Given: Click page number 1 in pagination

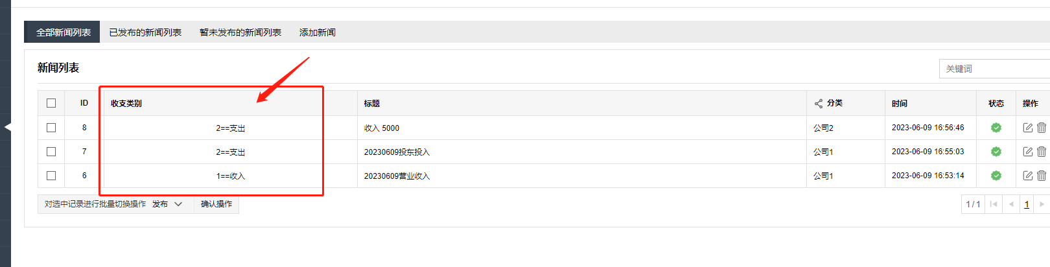Looking at the screenshot, I should point(1027,204).
